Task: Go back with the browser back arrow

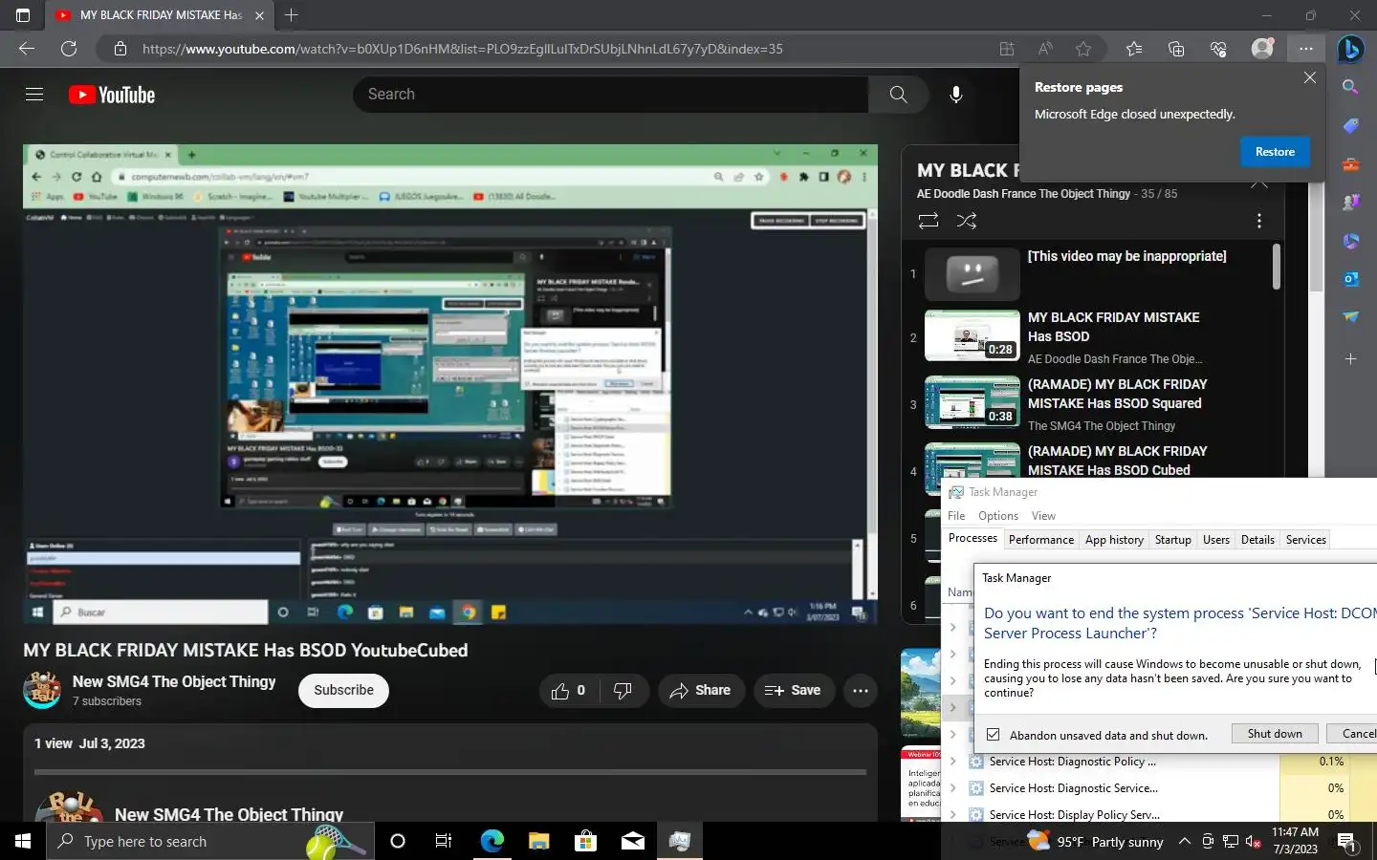Action: point(27,49)
